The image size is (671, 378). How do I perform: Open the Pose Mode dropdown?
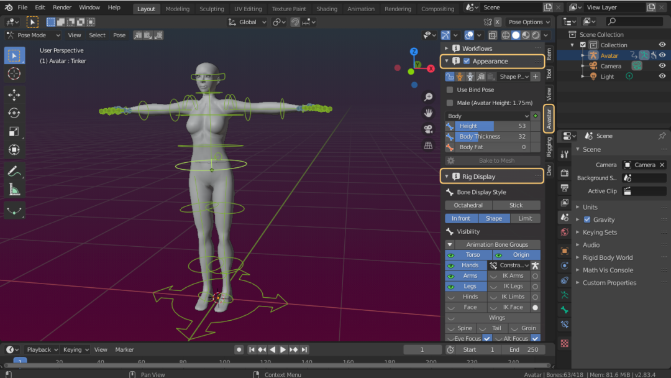(x=33, y=35)
